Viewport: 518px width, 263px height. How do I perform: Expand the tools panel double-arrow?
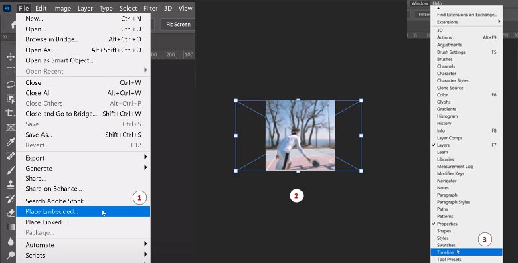tap(5, 37)
